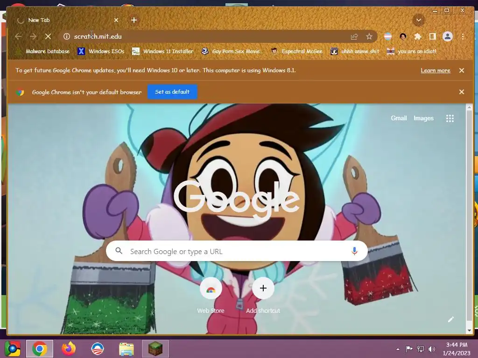This screenshot has height=358, width=478.
Task: Start voice search with microphone icon
Action: (x=354, y=251)
